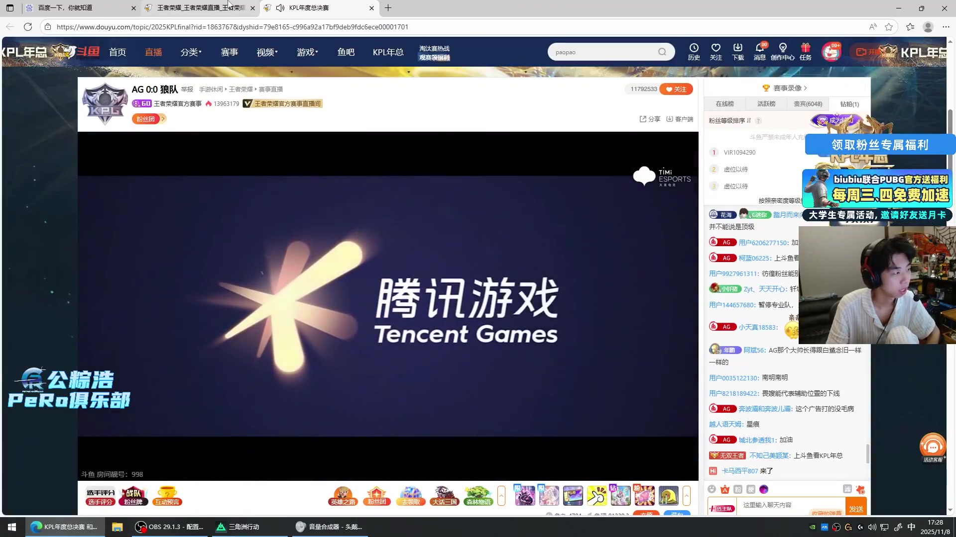Viewport: 956px width, 537px height.
Task: Expand the gift bar with up chevron
Action: tap(501, 496)
